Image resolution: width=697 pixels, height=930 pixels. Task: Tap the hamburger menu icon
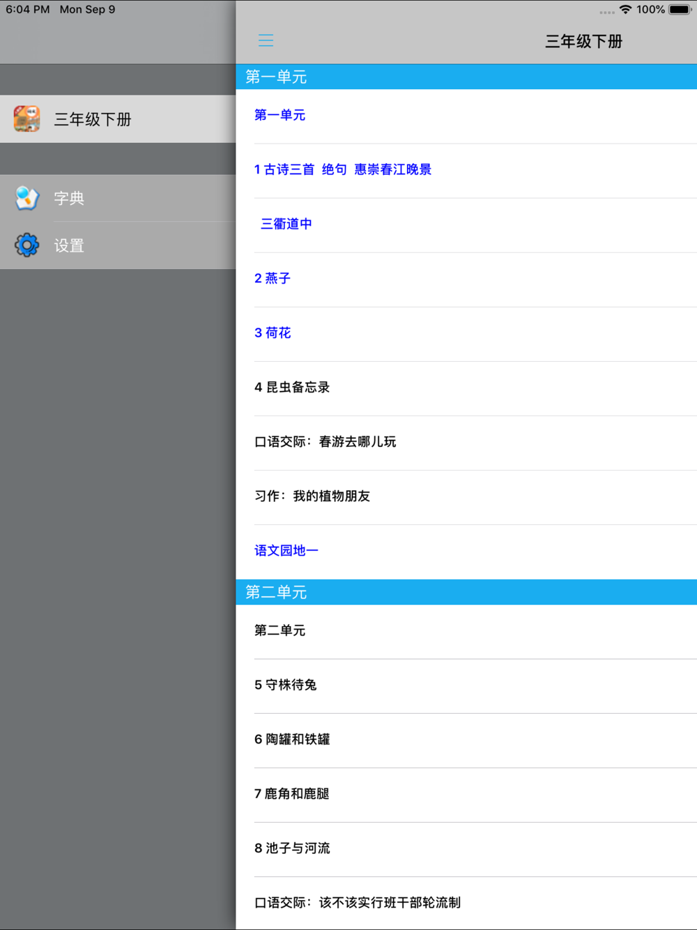coord(266,40)
